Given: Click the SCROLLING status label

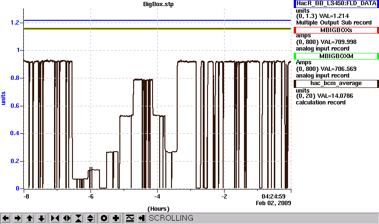Looking at the screenshot, I should [171, 218].
